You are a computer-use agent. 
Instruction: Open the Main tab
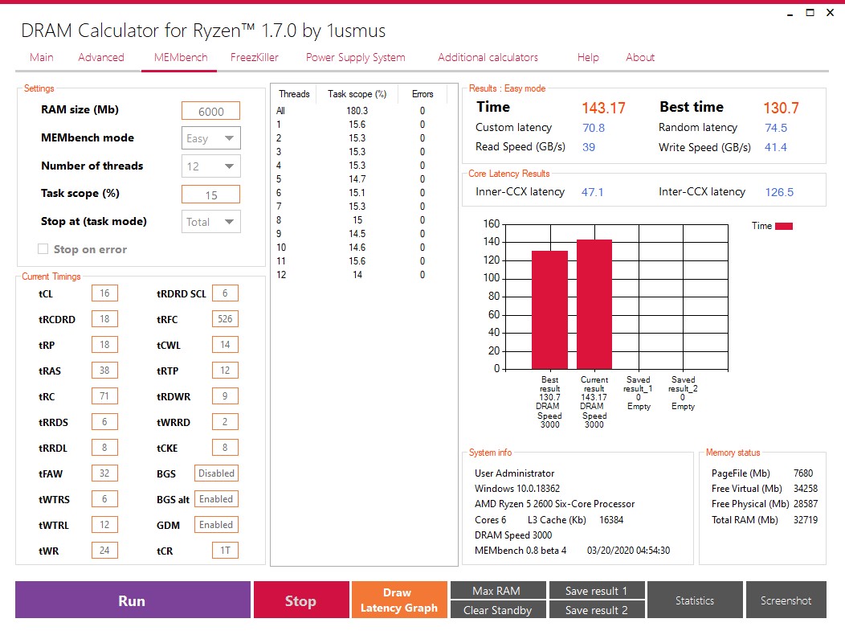(x=42, y=57)
